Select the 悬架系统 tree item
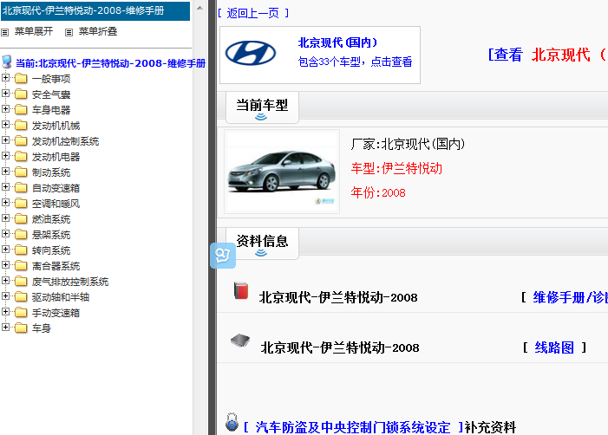The width and height of the screenshot is (608, 435). click(x=51, y=235)
